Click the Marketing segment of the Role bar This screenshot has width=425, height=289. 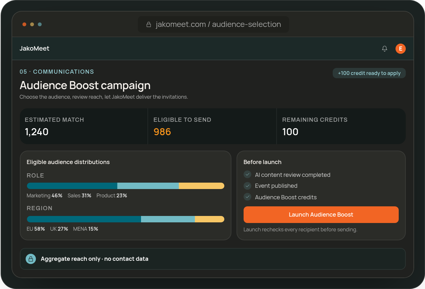coord(72,186)
